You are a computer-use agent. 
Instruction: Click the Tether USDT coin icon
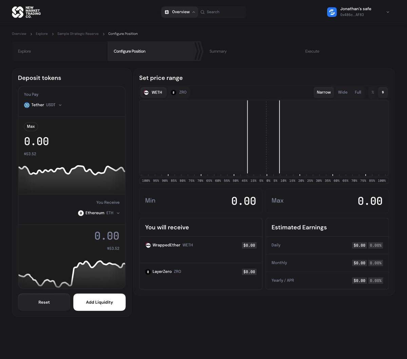coord(27,105)
